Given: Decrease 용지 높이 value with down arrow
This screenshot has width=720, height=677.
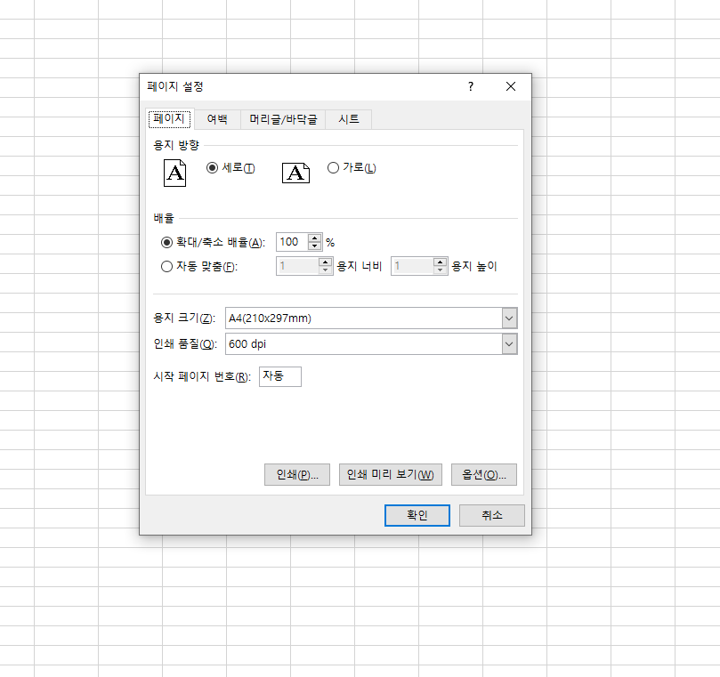Looking at the screenshot, I should tap(440, 270).
